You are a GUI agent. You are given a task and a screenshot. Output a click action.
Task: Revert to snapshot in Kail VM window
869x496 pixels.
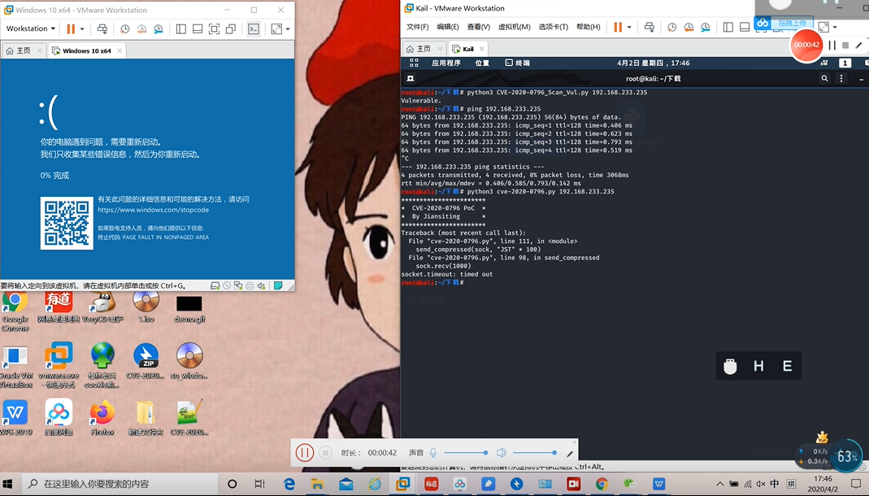point(689,27)
